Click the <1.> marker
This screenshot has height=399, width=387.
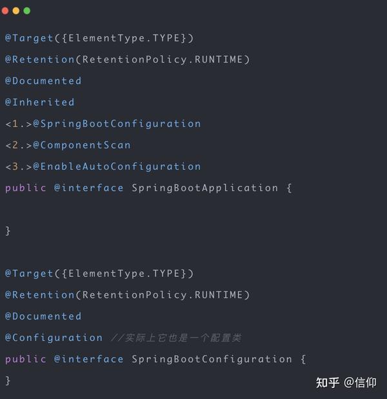(19, 124)
